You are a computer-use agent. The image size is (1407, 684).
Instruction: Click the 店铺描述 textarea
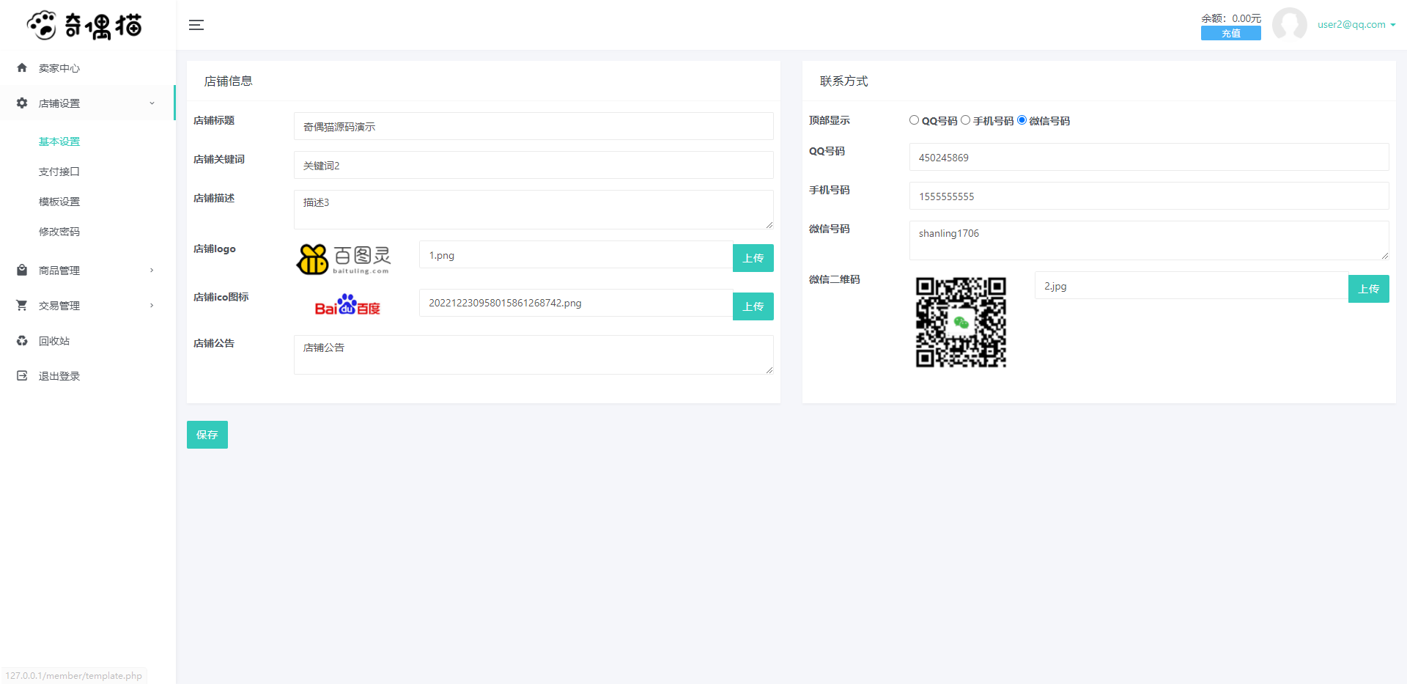tap(533, 210)
